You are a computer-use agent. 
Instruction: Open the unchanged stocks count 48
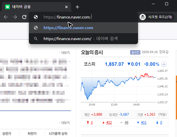click(x=126, y=123)
